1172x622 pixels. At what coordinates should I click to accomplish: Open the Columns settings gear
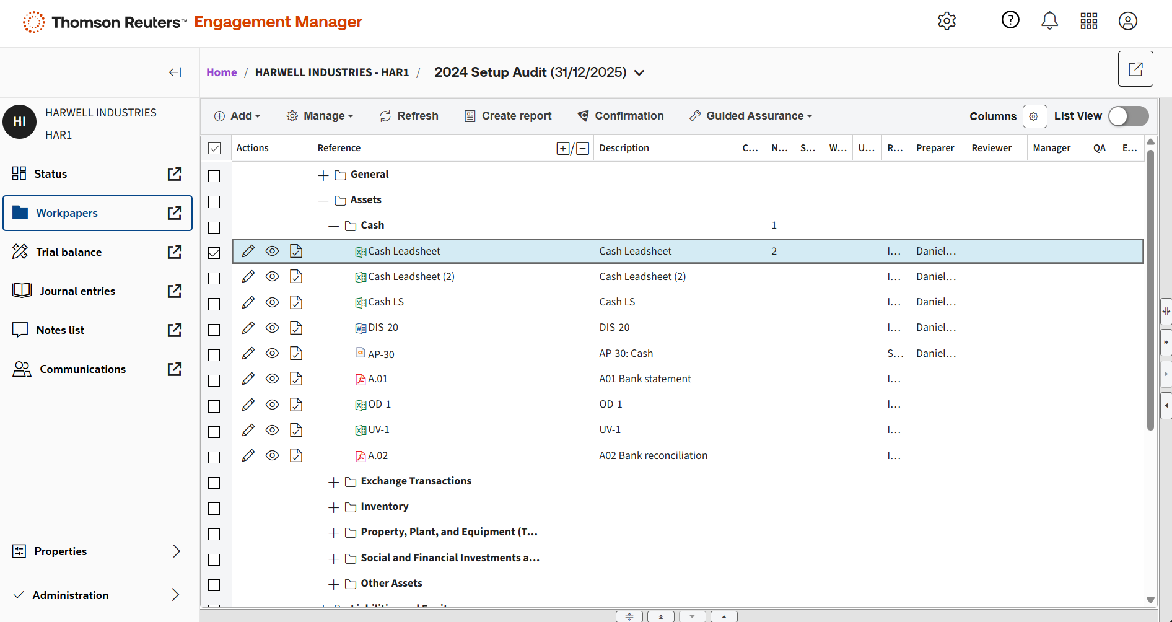(x=1034, y=116)
